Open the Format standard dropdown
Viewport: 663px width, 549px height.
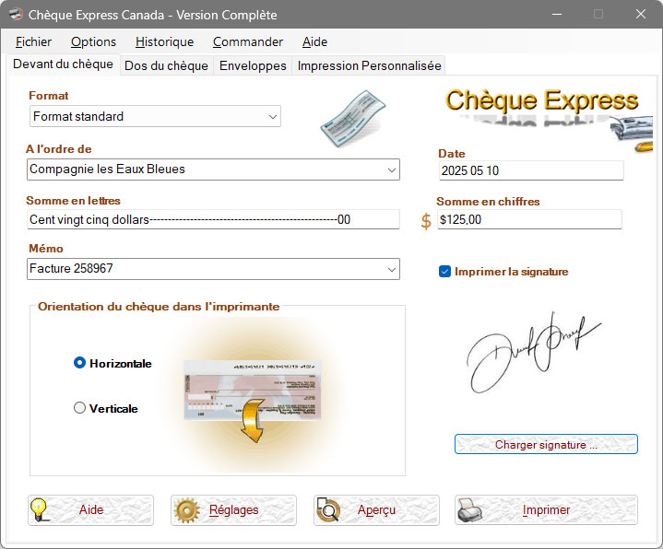[155, 116]
